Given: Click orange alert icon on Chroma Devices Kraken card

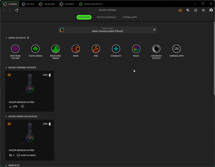Looking at the screenshot, I should [x=9, y=75].
